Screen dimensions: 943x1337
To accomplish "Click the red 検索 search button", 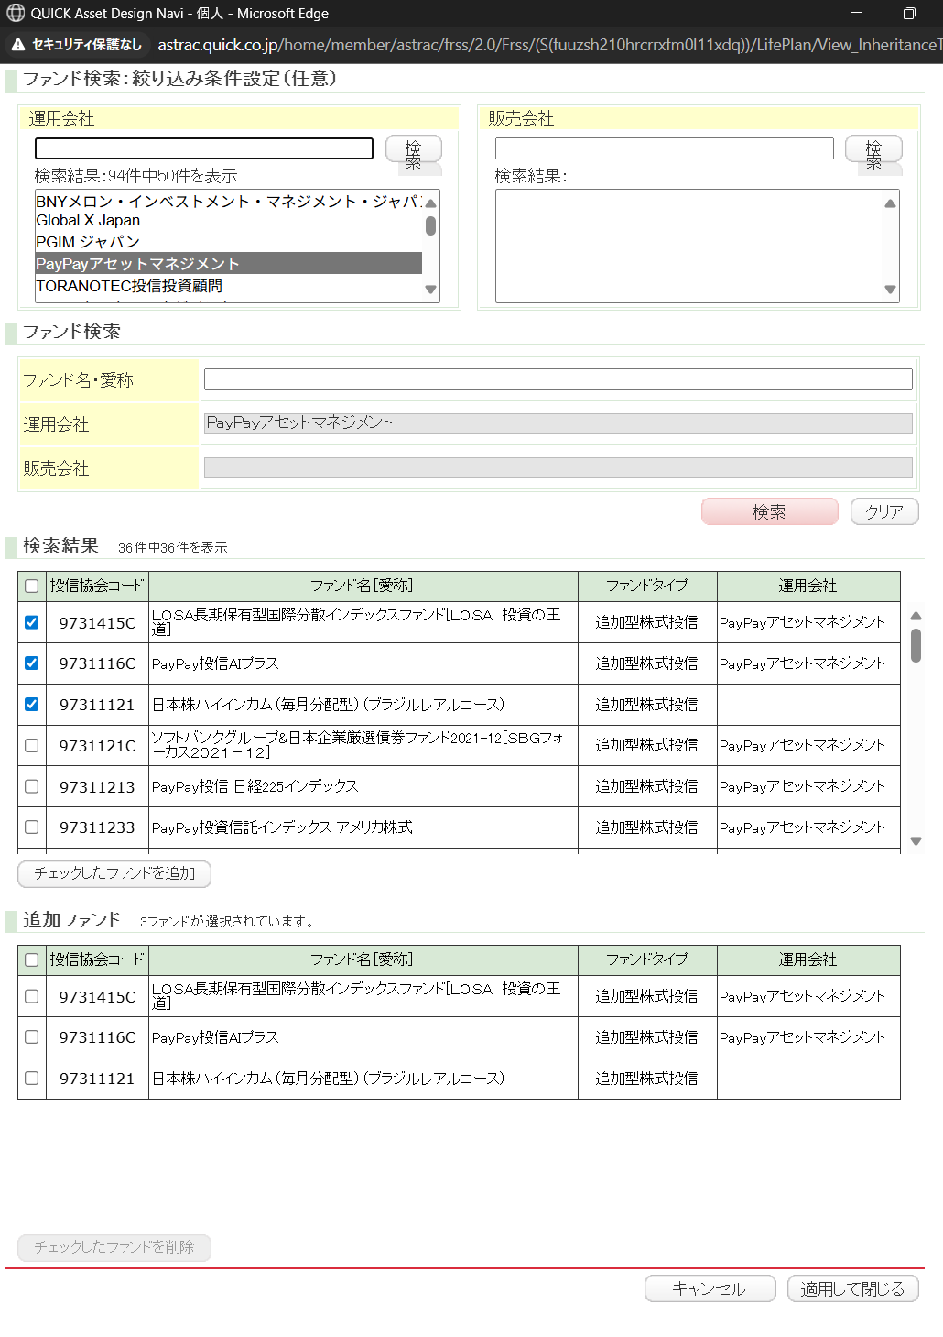I will click(x=769, y=511).
